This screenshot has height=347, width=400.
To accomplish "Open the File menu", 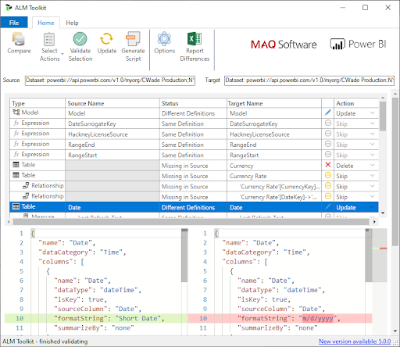I will pyautogui.click(x=14, y=23).
